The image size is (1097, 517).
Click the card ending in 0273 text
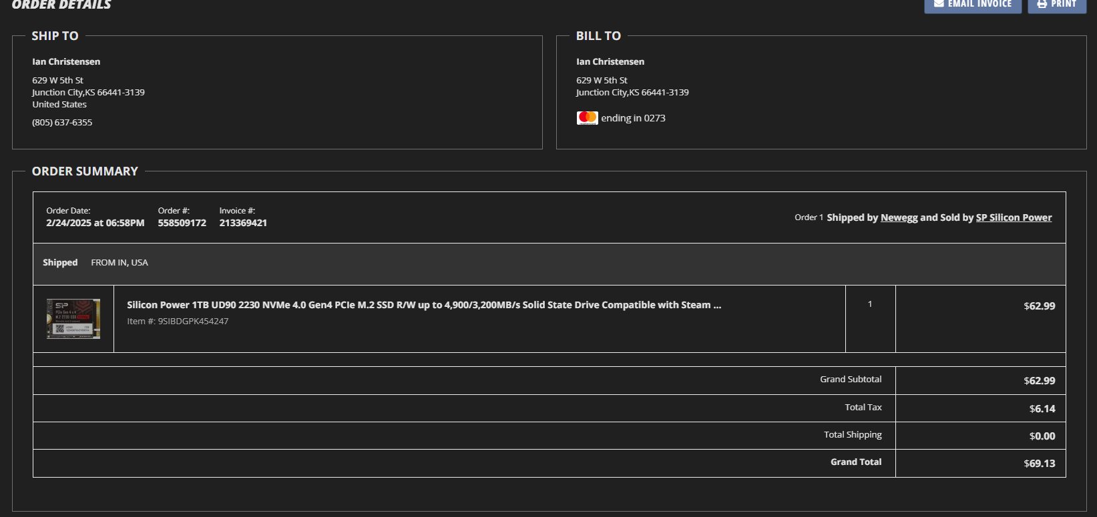click(x=633, y=118)
